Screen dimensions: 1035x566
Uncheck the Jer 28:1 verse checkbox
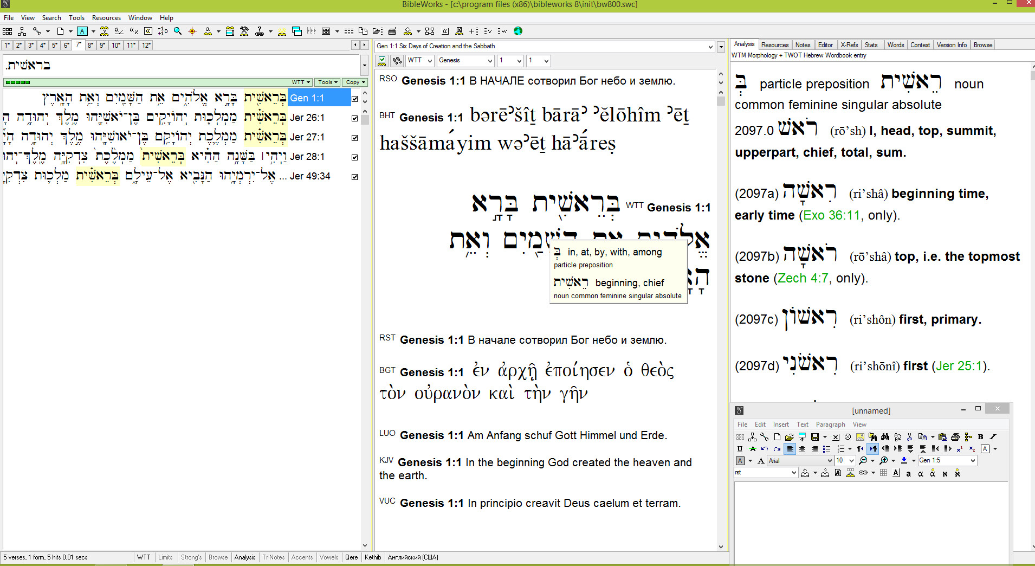point(354,157)
